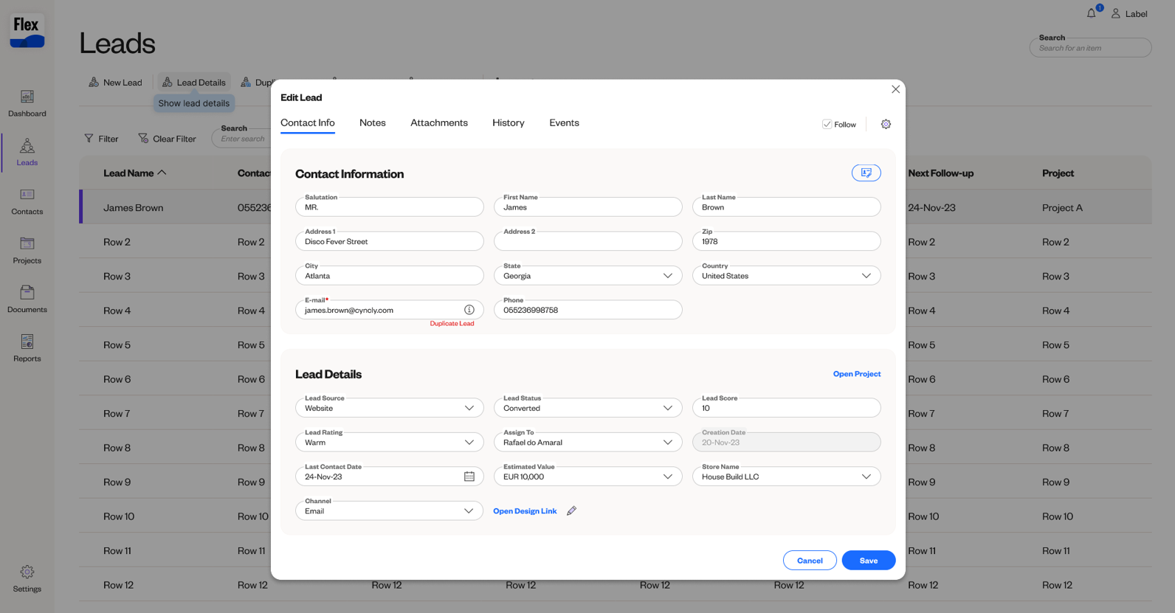1175x613 pixels.
Task: Open the notifications bell
Action: pyautogui.click(x=1092, y=13)
